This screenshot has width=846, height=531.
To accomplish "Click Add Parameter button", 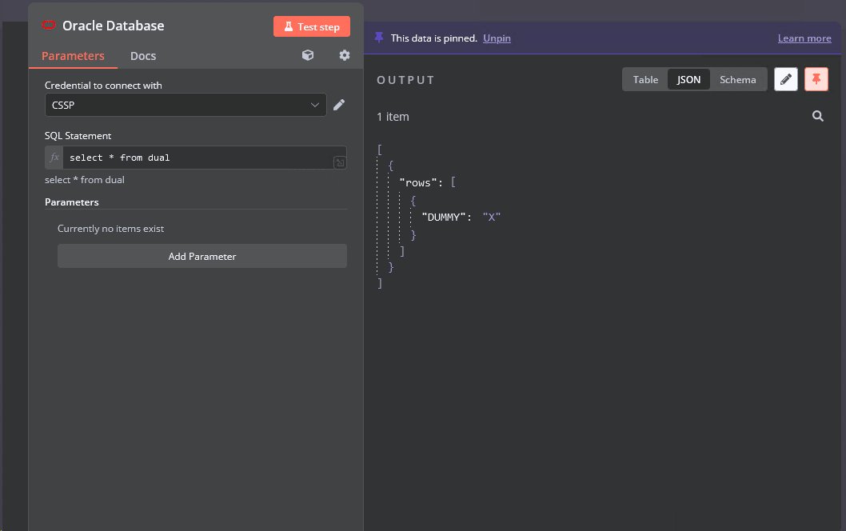I will pos(202,256).
